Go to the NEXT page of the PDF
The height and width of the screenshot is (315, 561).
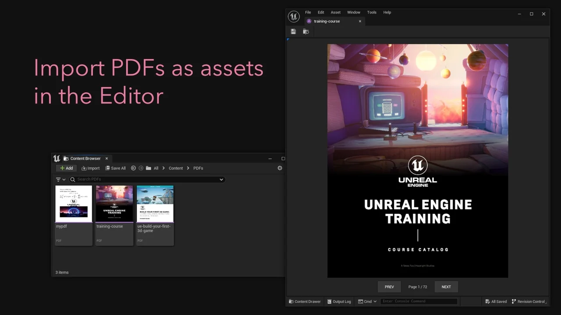point(446,287)
